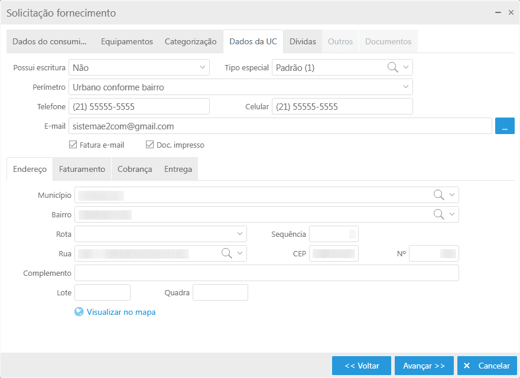Click the Bairro search magnifier icon
520x378 pixels.
tap(438, 214)
